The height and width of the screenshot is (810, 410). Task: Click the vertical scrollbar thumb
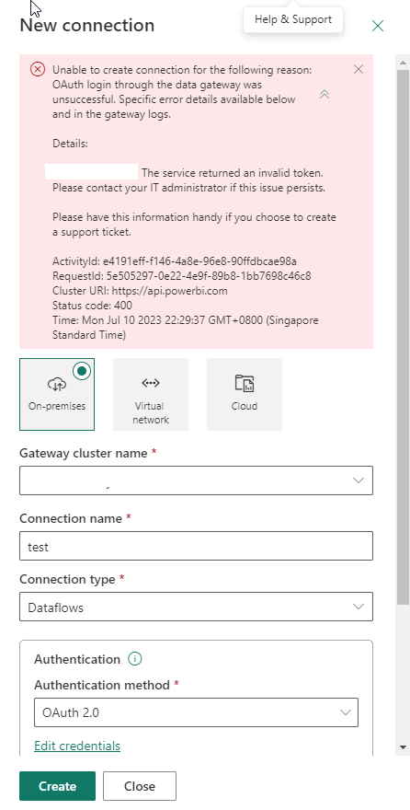[x=403, y=336]
